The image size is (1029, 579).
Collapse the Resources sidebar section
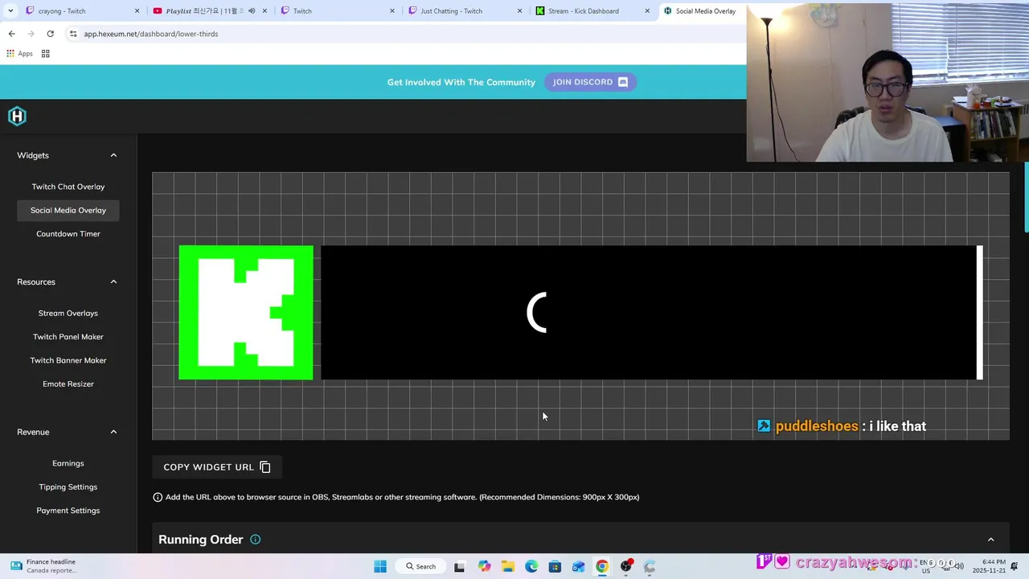(x=113, y=282)
